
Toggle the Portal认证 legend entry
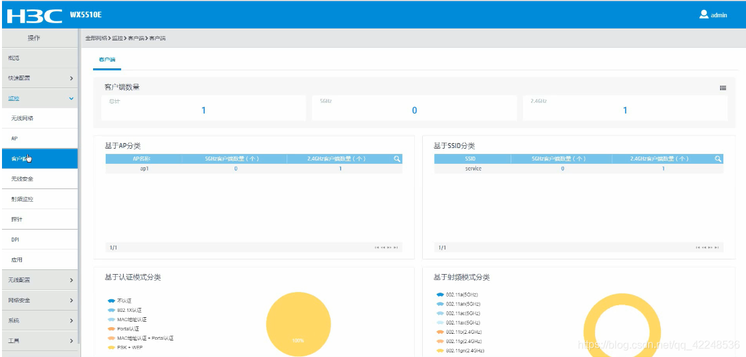124,328
